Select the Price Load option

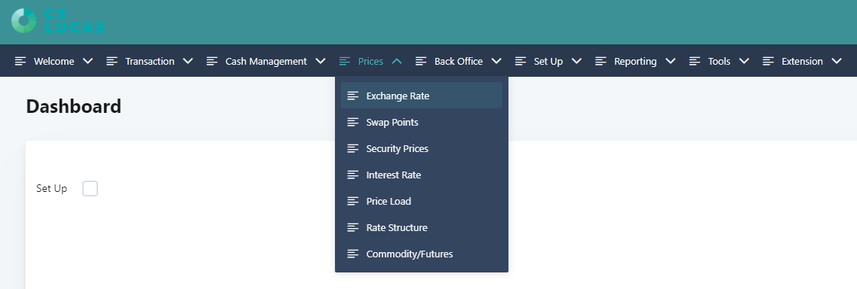422,201
